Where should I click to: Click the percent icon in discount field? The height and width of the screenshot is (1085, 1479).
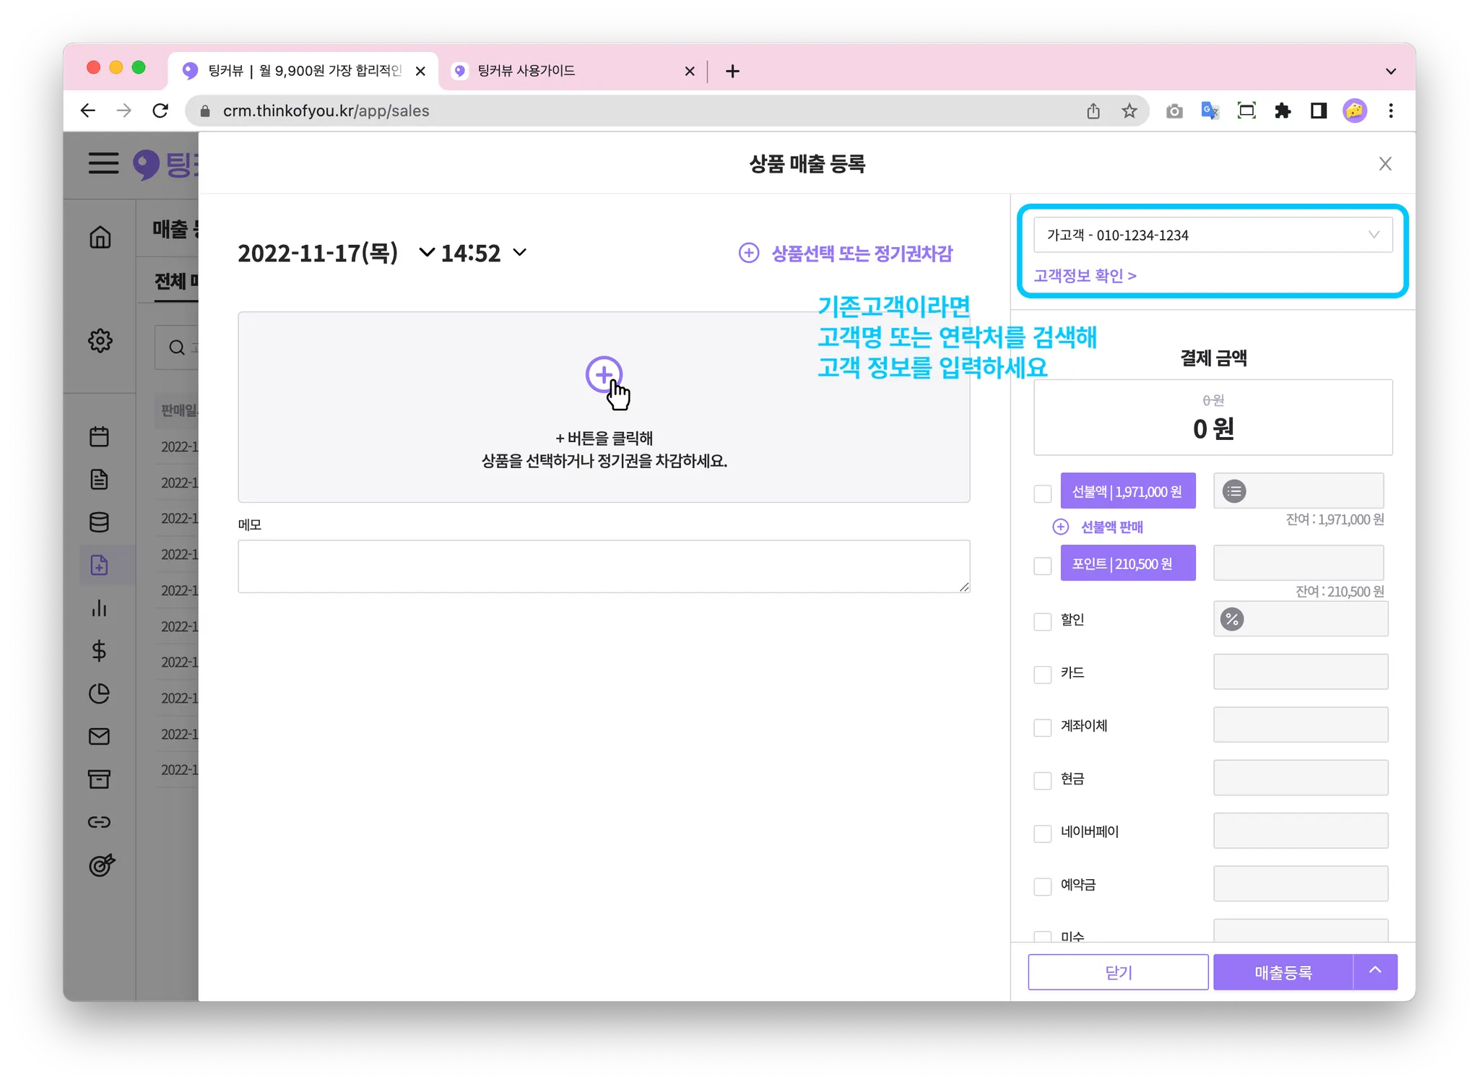(x=1231, y=619)
